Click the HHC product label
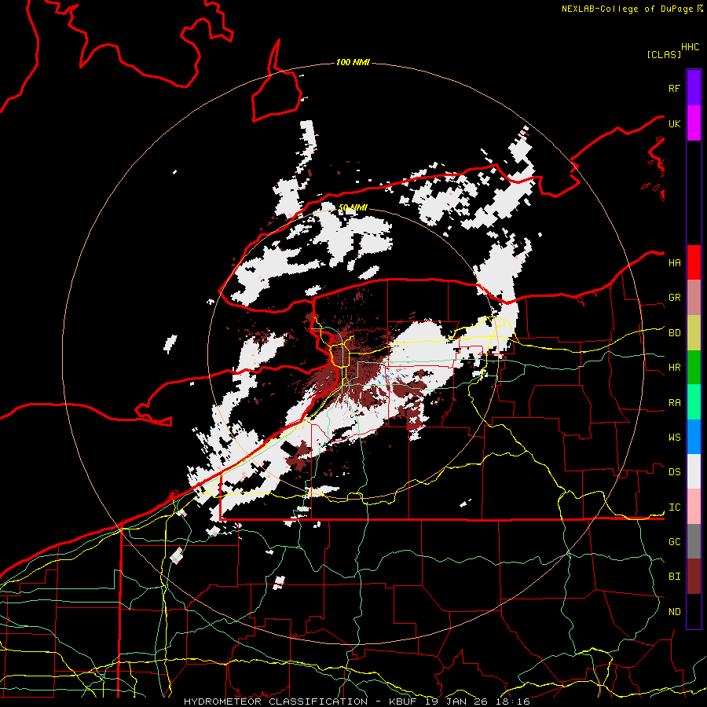707x707 pixels. [x=691, y=47]
